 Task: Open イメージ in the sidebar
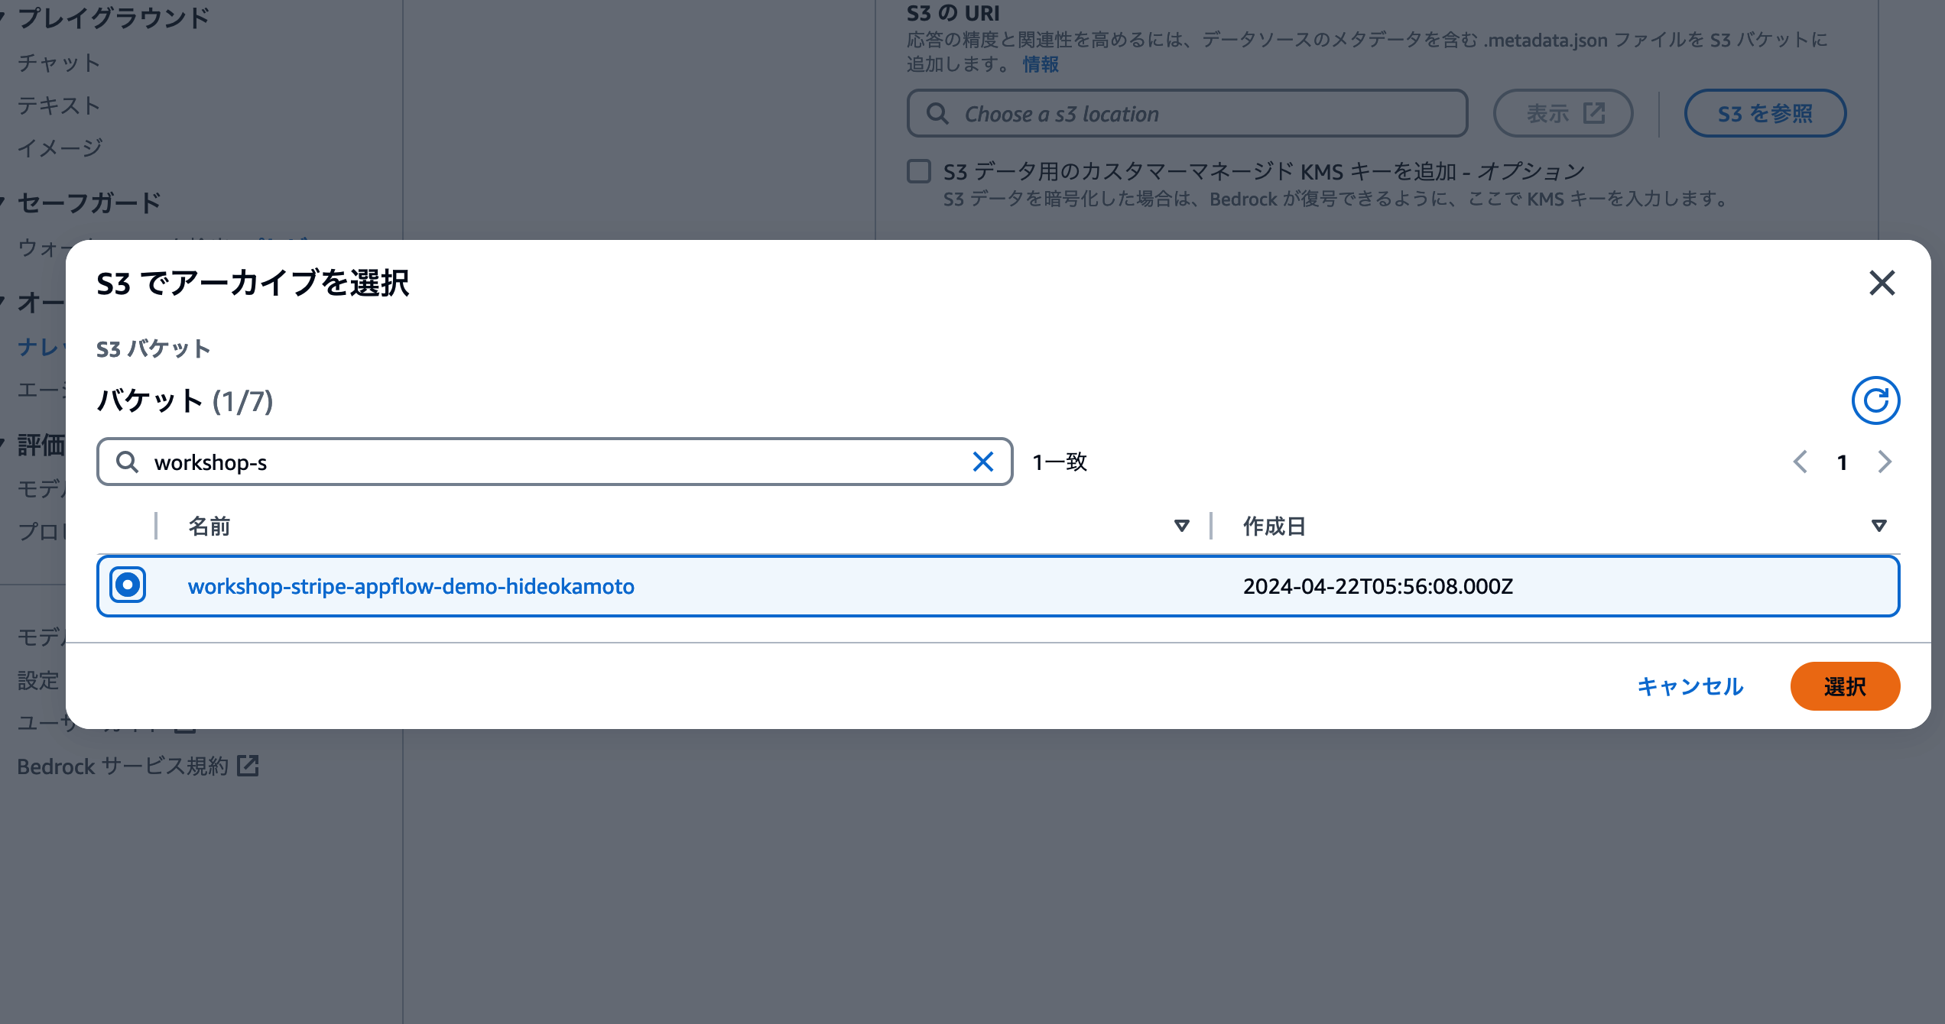pyautogui.click(x=60, y=146)
